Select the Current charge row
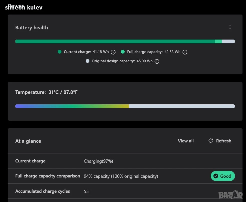Viewport: 246px width, 202px height. [x=125, y=161]
